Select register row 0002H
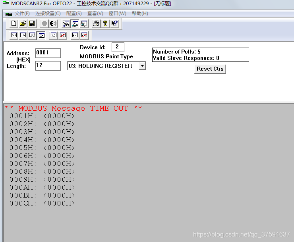This screenshot has height=242, width=294. (42, 124)
